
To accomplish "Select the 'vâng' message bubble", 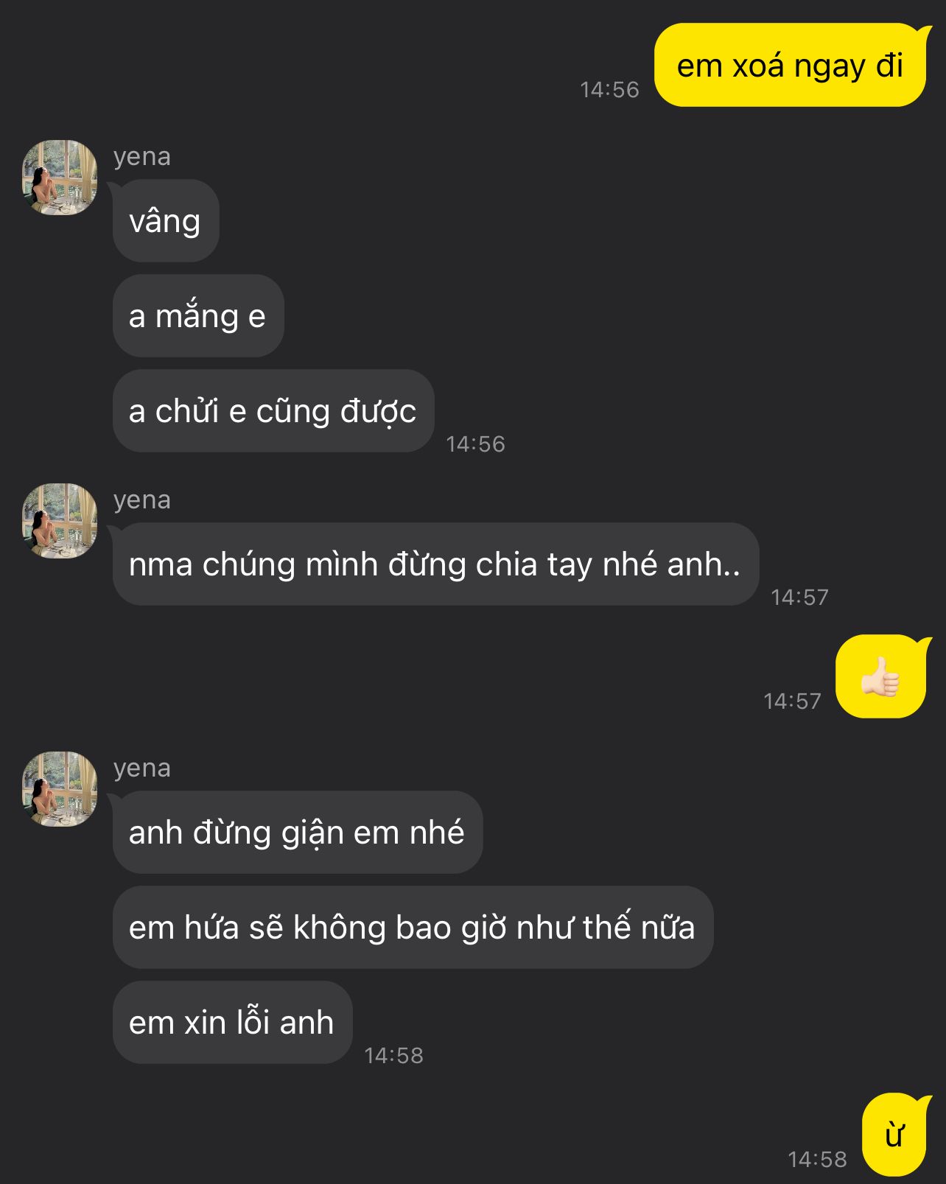I will point(166,220).
